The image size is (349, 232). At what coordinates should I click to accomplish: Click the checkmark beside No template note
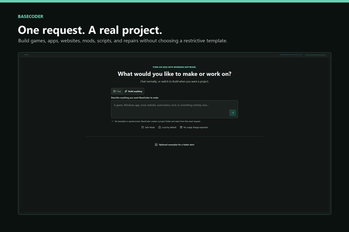point(113,121)
